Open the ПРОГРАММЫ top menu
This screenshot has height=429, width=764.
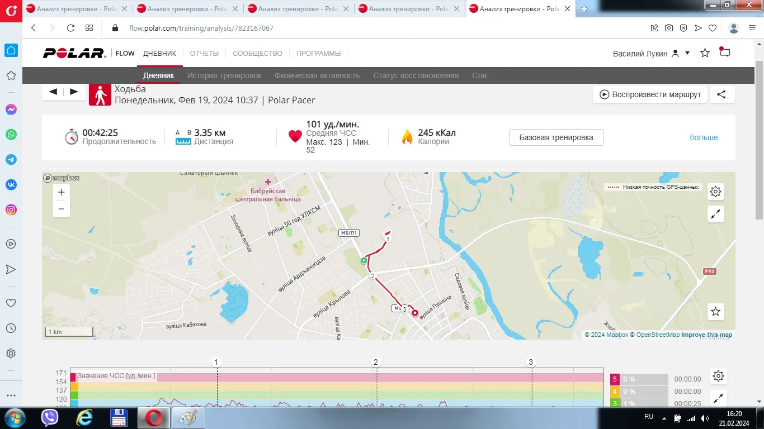tap(319, 54)
